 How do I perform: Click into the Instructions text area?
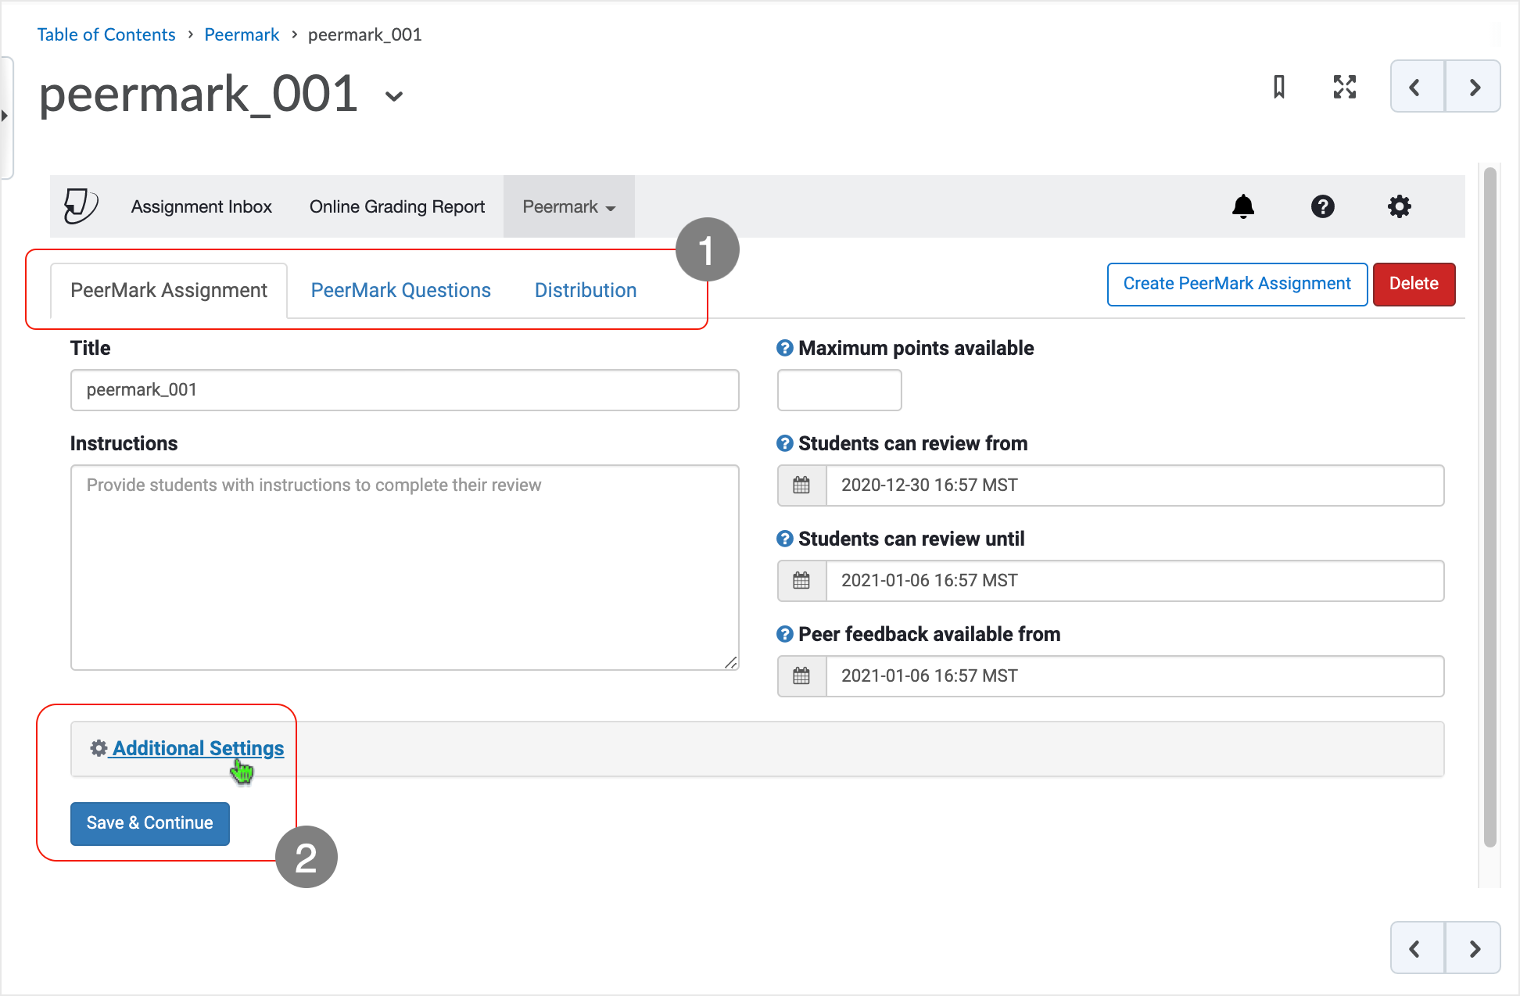pos(405,568)
